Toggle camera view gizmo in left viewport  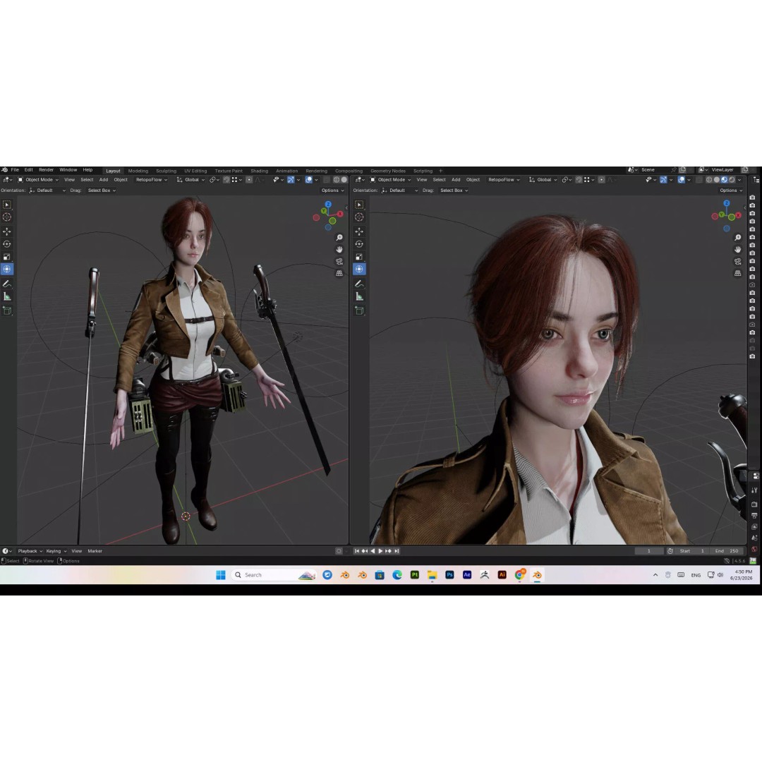coord(339,262)
